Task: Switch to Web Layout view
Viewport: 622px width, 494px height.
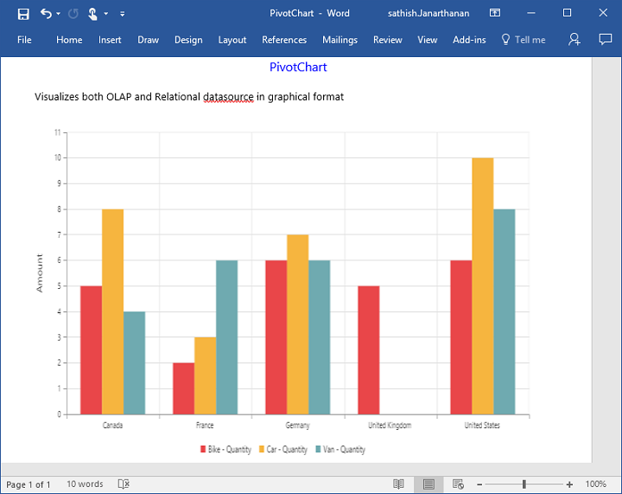Action: point(458,484)
